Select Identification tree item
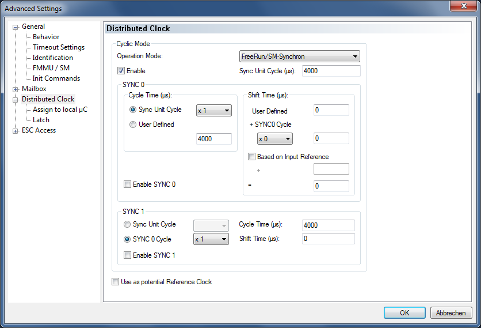This screenshot has width=481, height=328. pyautogui.click(x=53, y=58)
